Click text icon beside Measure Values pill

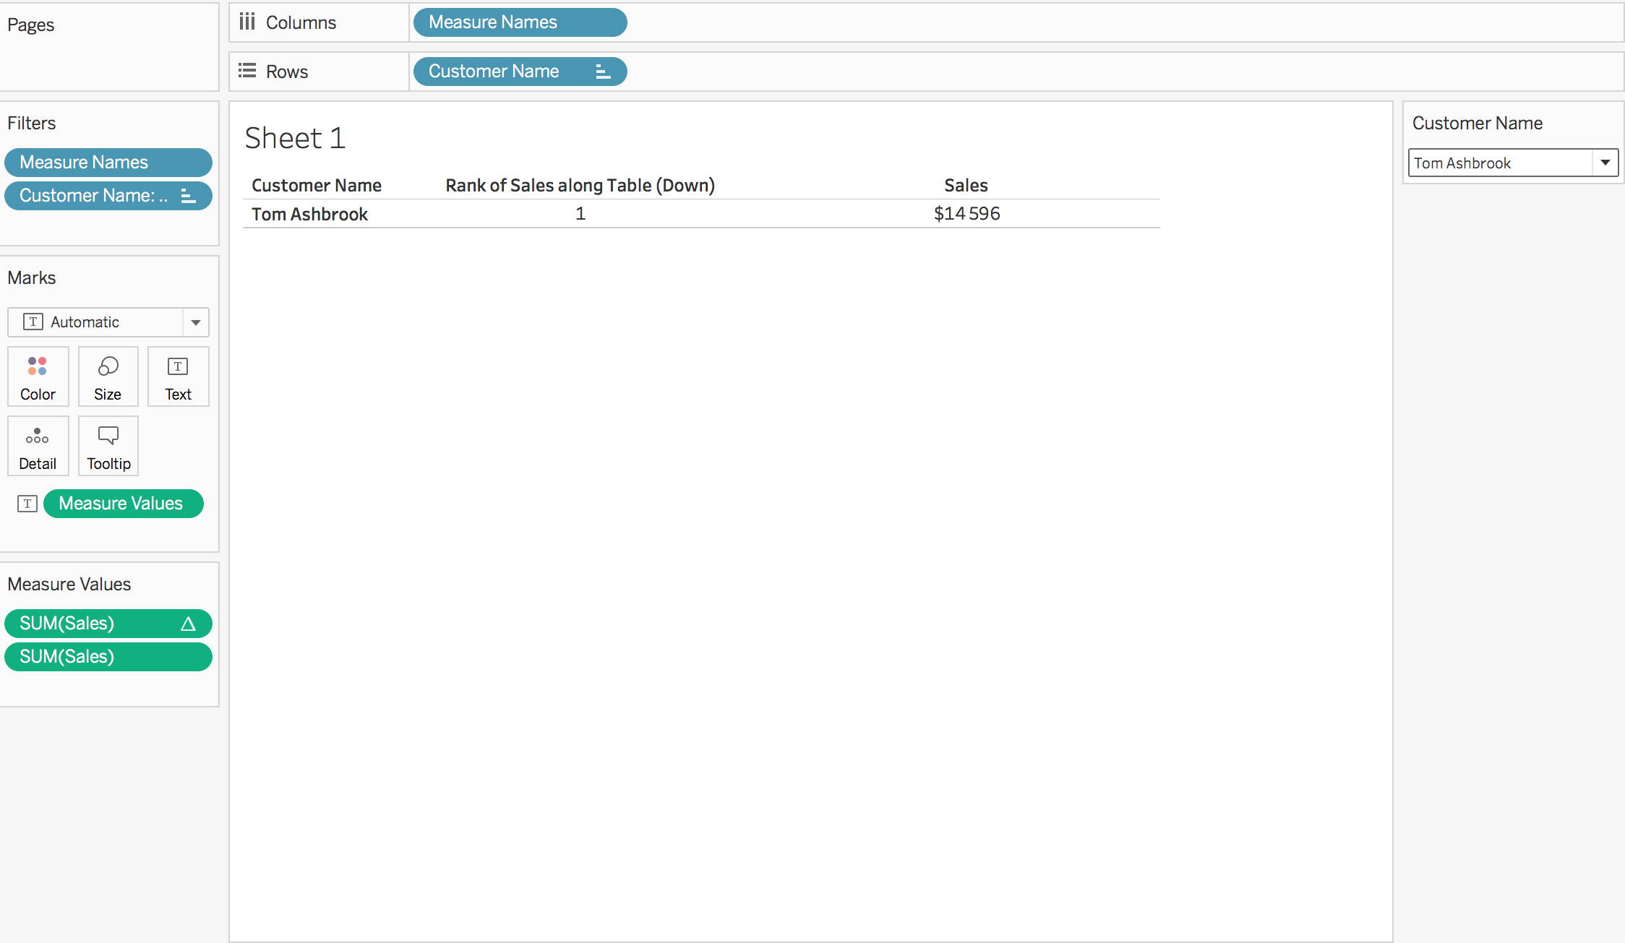click(27, 504)
